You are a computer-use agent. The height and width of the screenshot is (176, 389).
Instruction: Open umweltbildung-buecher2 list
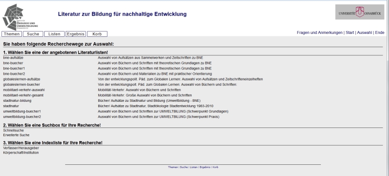22,117
